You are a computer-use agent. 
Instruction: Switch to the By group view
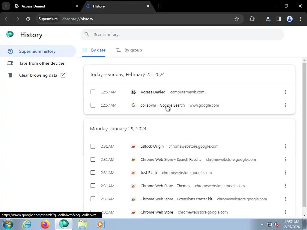(129, 50)
